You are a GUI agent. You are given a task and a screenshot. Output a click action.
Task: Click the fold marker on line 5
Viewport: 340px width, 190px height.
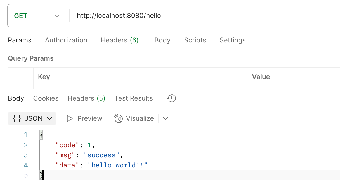[x=41, y=175]
